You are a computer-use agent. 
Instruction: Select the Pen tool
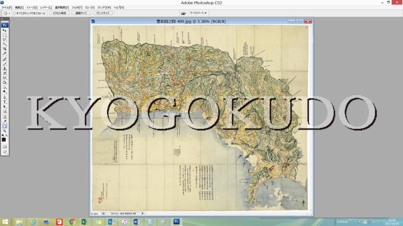(5, 97)
